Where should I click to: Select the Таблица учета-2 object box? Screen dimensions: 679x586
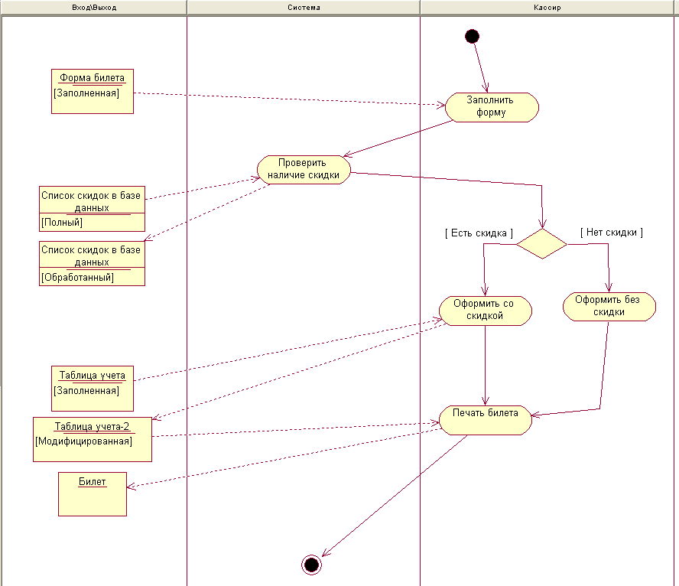pyautogui.click(x=93, y=439)
